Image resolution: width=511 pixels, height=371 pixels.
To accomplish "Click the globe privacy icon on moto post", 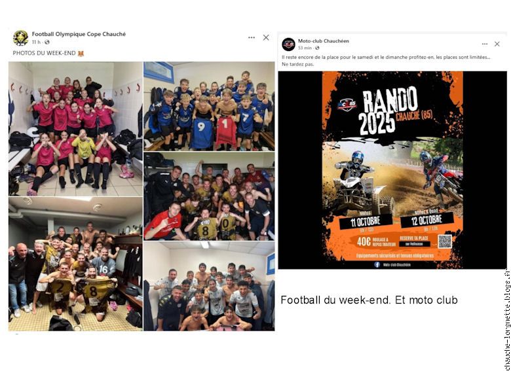I will click(x=317, y=48).
